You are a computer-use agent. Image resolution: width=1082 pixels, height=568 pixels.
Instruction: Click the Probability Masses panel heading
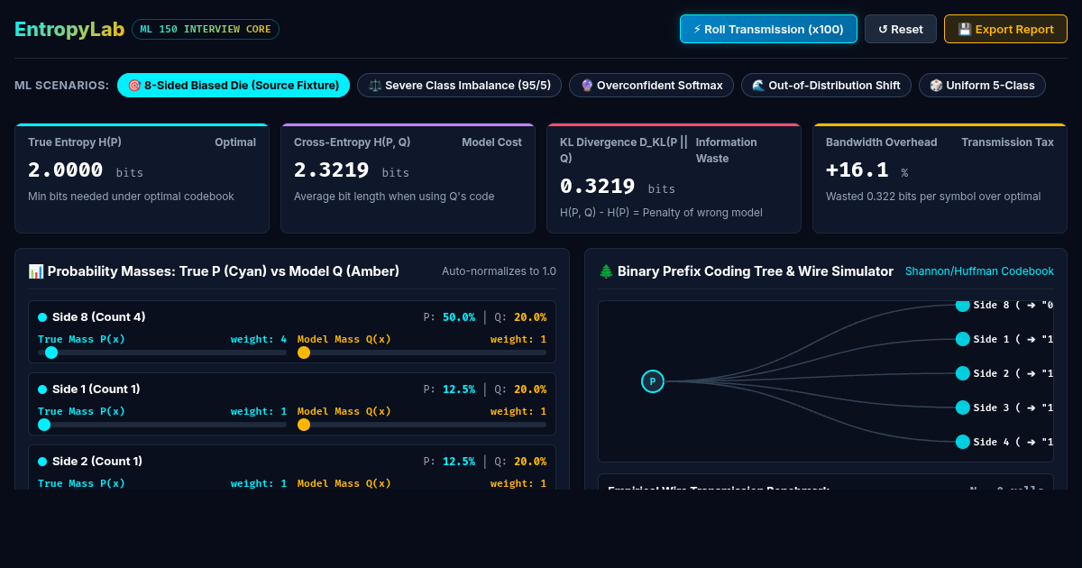click(214, 271)
